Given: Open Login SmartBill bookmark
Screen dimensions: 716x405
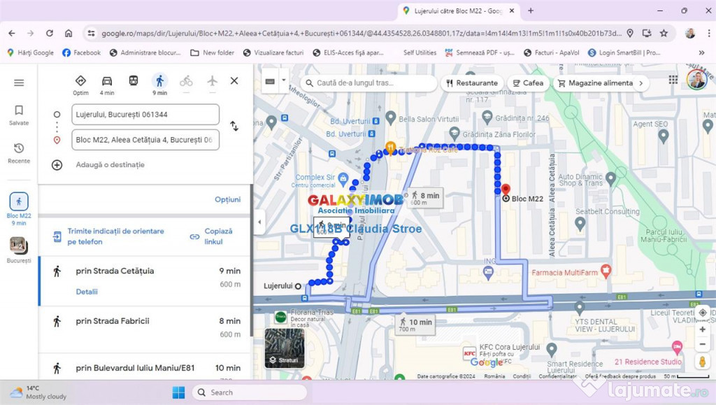Looking at the screenshot, I should (624, 52).
